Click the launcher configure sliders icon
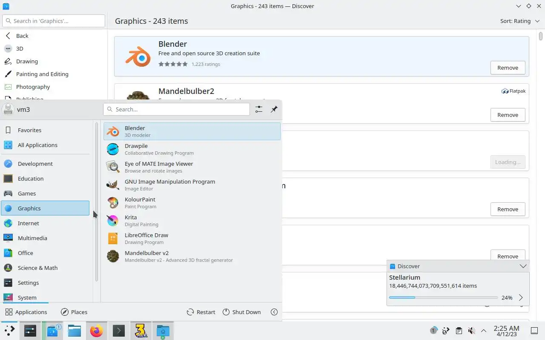This screenshot has width=545, height=340. point(259,109)
